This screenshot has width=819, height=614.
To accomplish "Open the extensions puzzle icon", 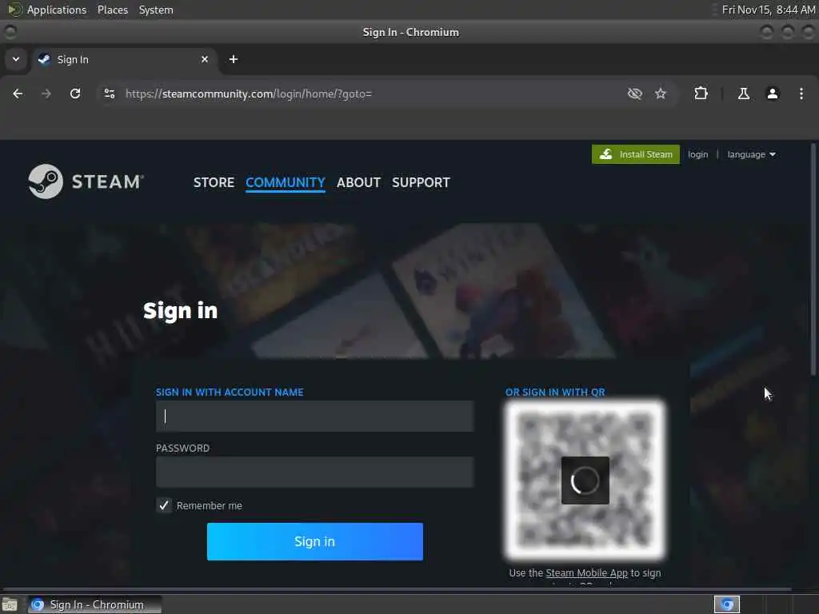I will [701, 94].
